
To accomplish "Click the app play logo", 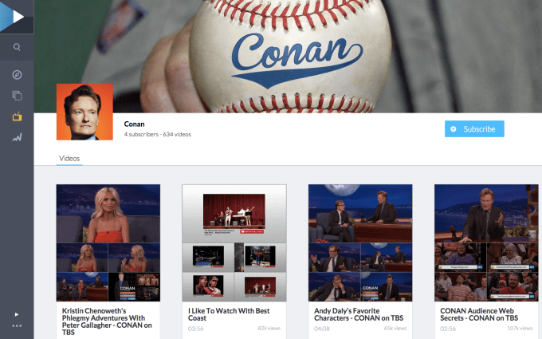I will [x=17, y=17].
